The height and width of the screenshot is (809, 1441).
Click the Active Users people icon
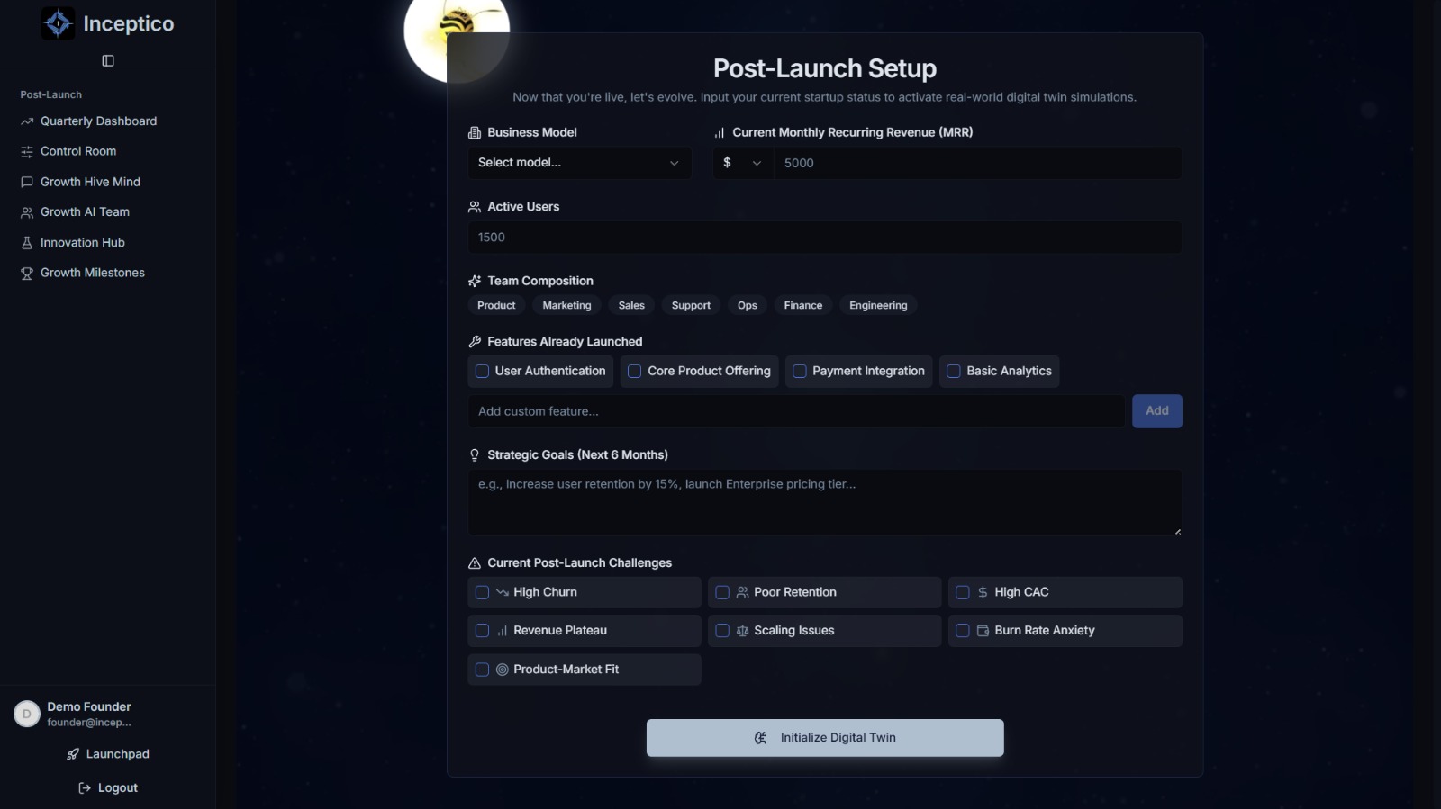[x=475, y=207]
